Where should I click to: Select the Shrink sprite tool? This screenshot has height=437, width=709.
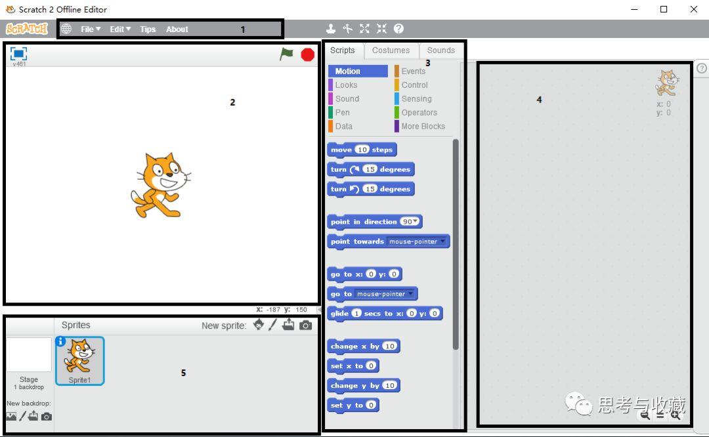pos(381,29)
